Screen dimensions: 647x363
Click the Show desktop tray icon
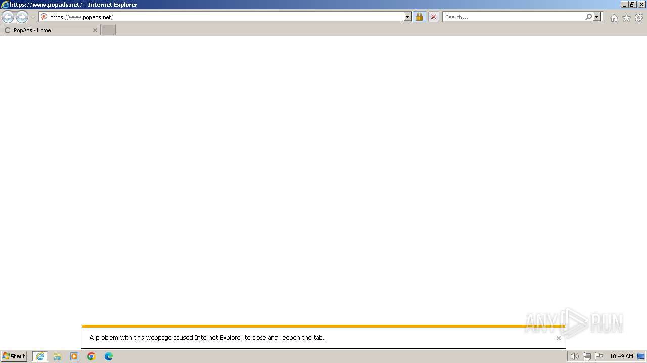pyautogui.click(x=641, y=356)
